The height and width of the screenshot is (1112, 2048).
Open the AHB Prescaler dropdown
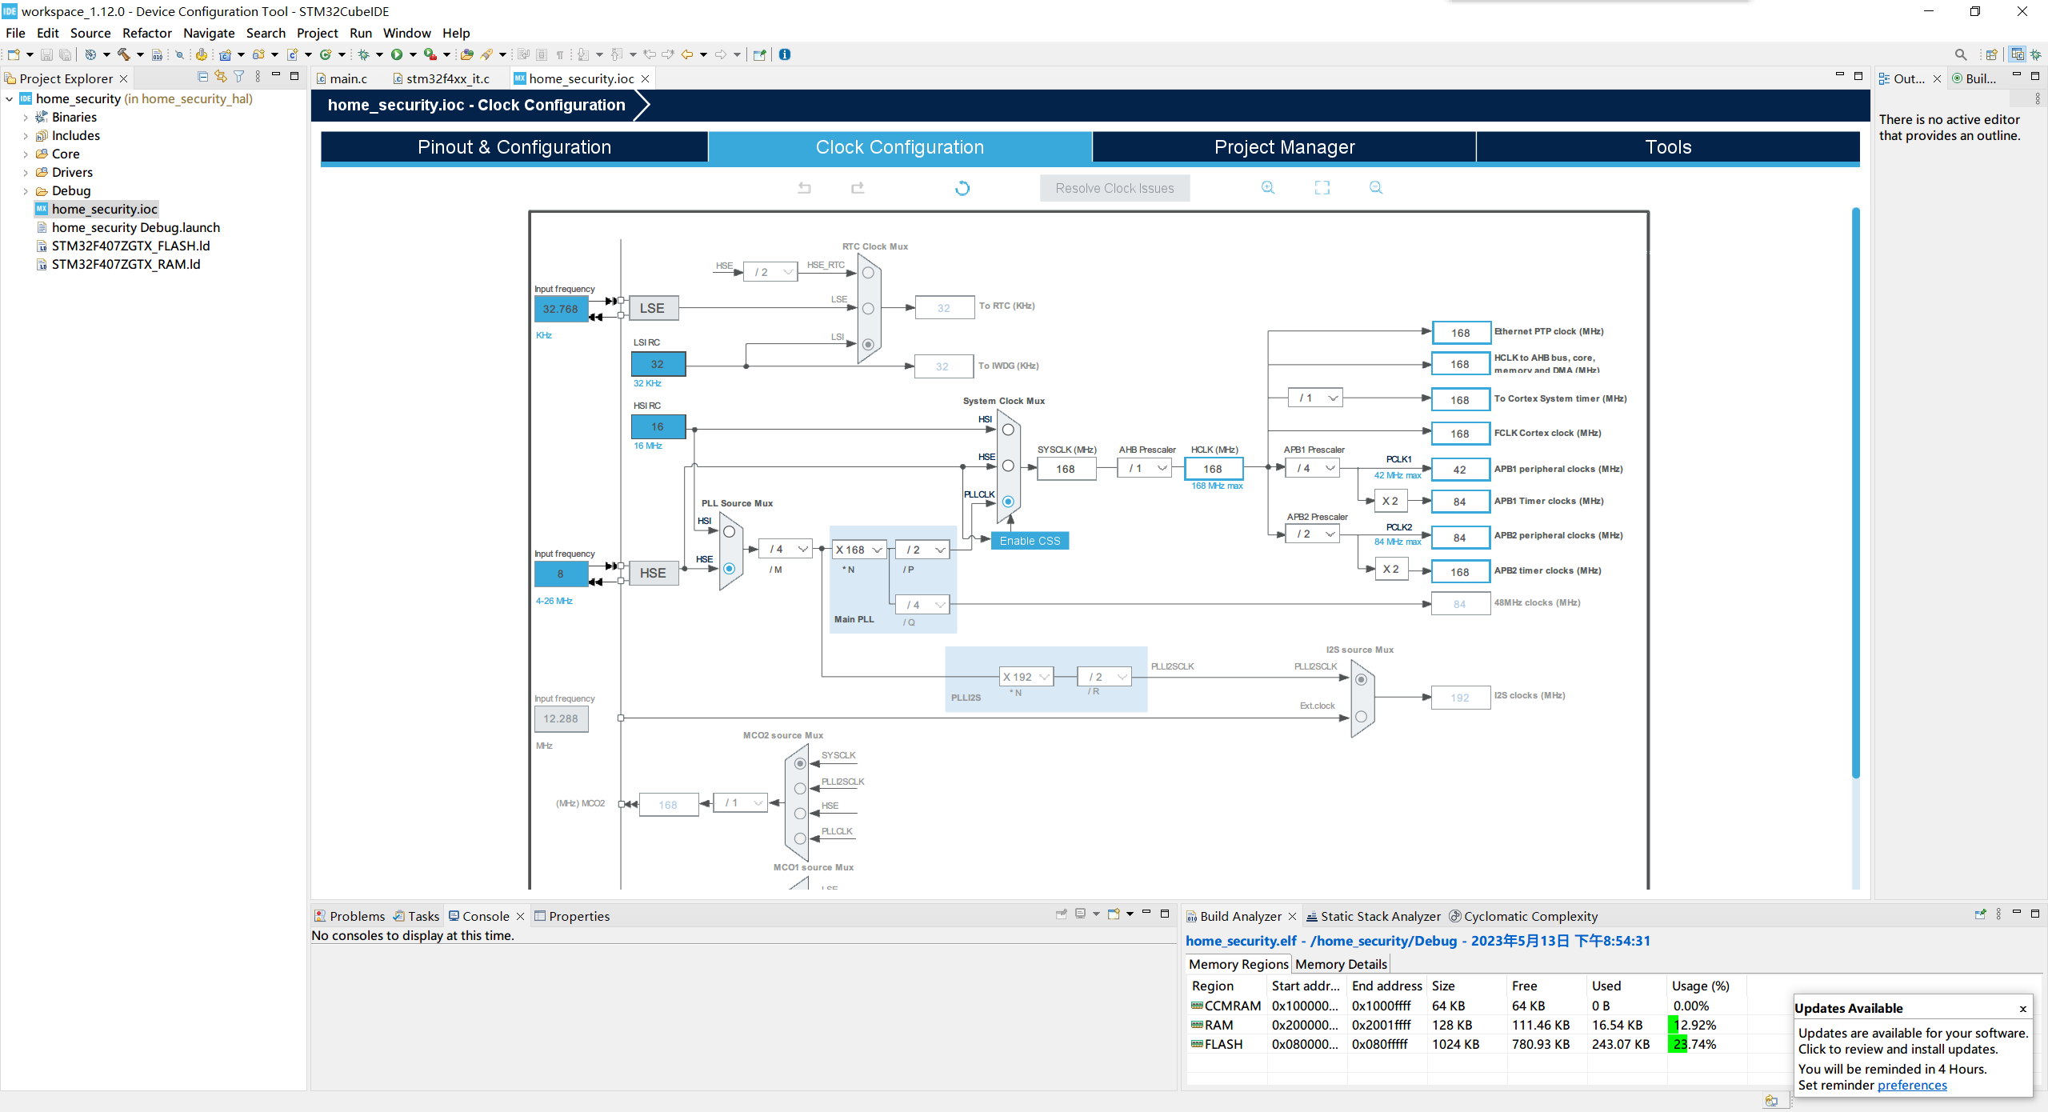pyautogui.click(x=1145, y=468)
